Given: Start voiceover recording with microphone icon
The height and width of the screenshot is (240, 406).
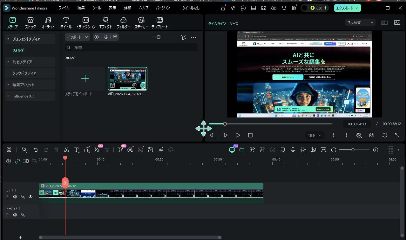Looking at the screenshot, I should click(293, 150).
